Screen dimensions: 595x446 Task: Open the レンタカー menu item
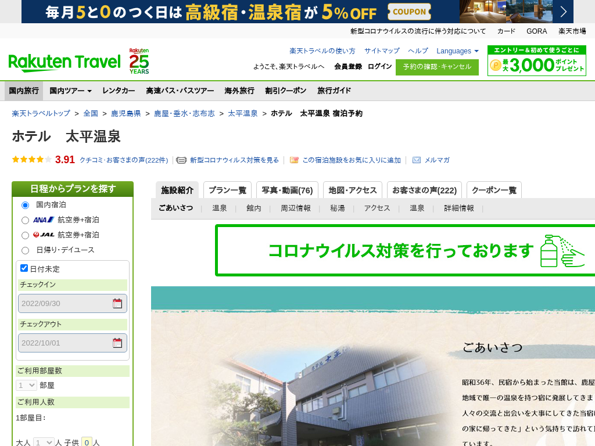coord(119,91)
